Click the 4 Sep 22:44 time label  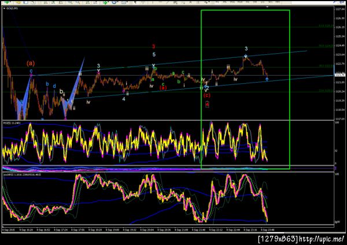(234, 230)
